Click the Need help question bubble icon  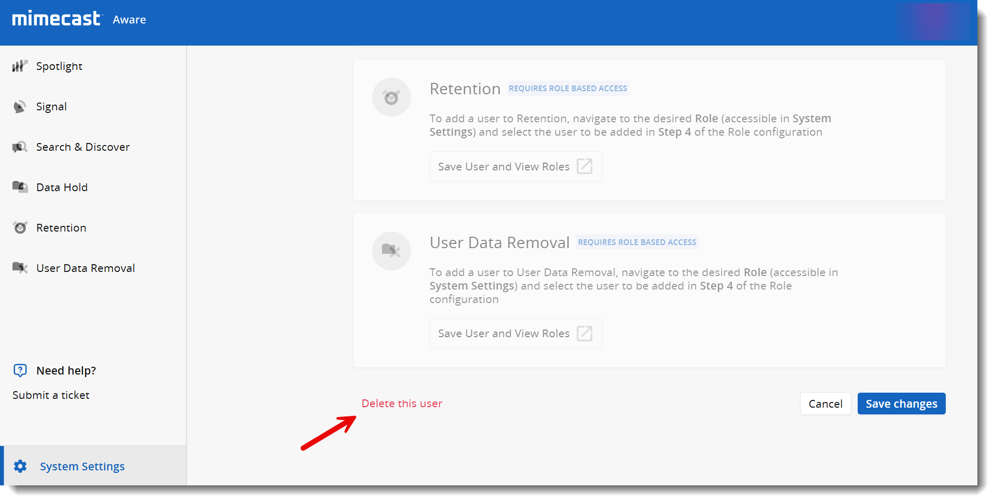click(20, 370)
